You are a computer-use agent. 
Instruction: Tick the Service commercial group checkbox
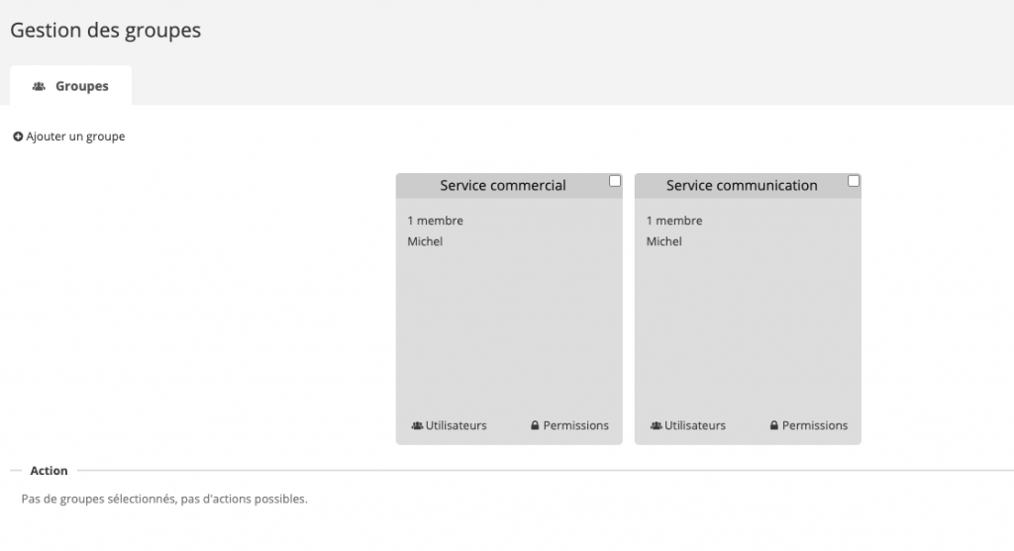[x=615, y=181]
